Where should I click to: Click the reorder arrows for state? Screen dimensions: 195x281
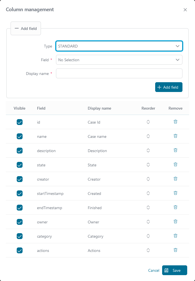click(148, 165)
